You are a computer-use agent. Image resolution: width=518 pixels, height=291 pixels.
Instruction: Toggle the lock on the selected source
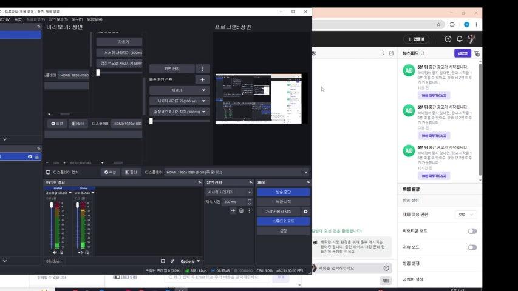[37, 157]
